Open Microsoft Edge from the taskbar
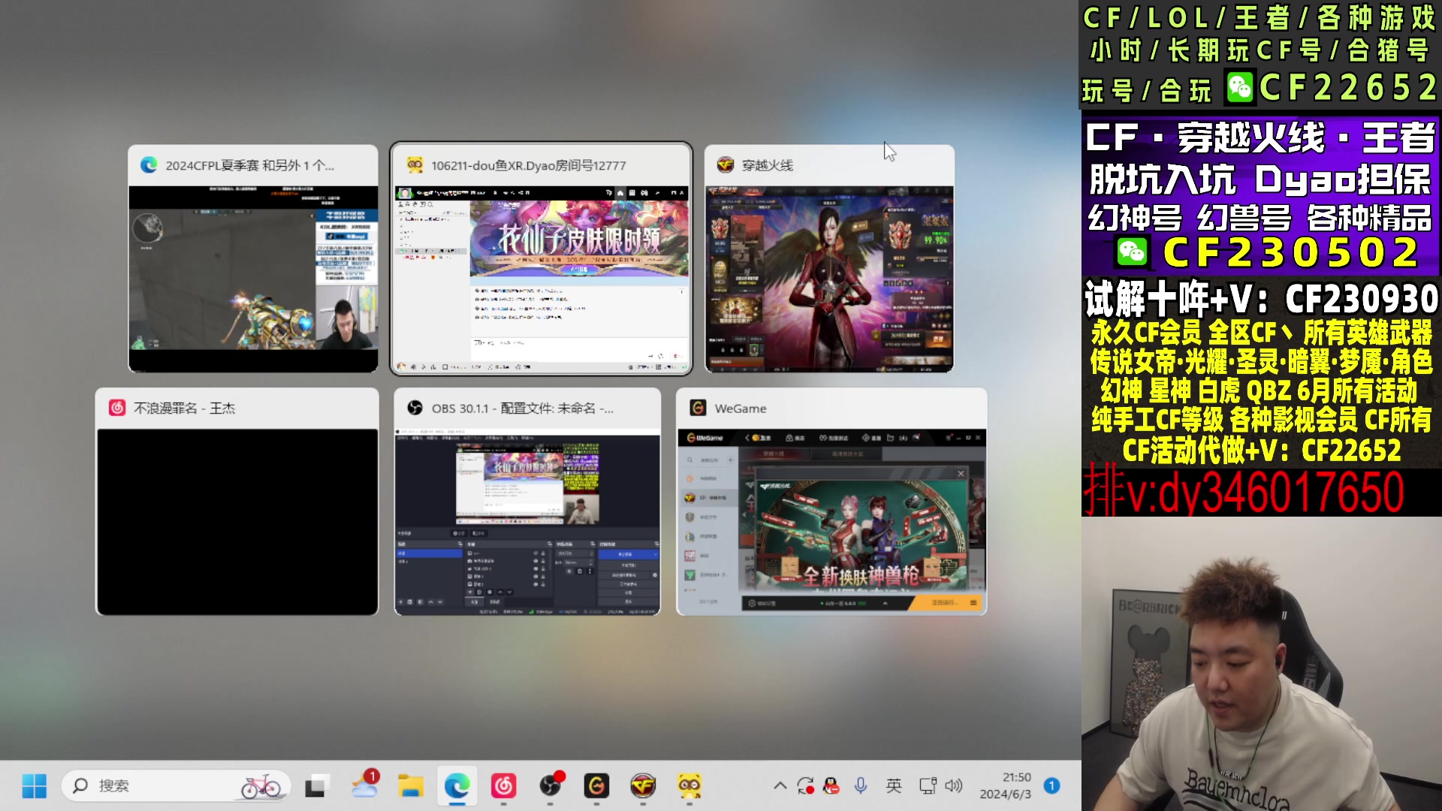The height and width of the screenshot is (811, 1442). pyautogui.click(x=457, y=786)
